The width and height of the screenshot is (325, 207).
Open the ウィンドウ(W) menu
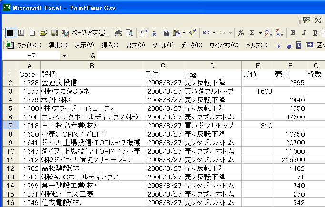click(224, 45)
